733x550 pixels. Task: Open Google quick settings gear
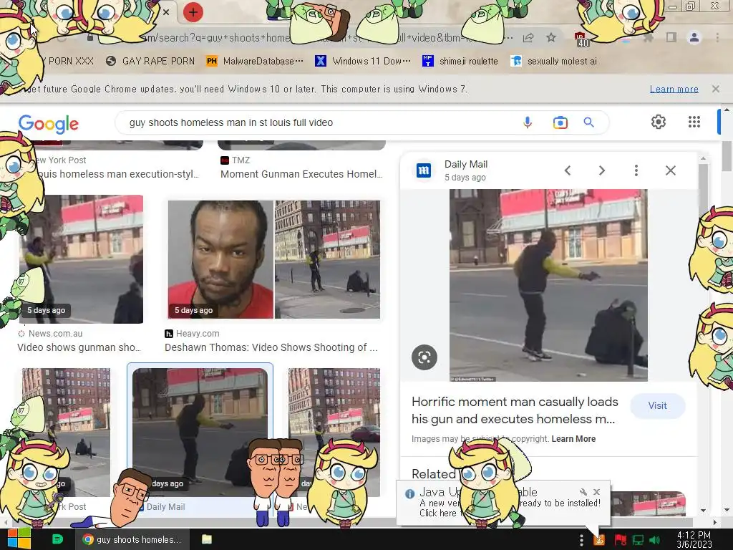coord(659,122)
